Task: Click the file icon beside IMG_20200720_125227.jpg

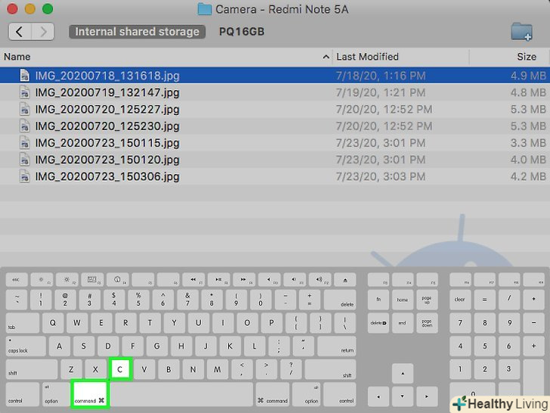Action: (24, 109)
